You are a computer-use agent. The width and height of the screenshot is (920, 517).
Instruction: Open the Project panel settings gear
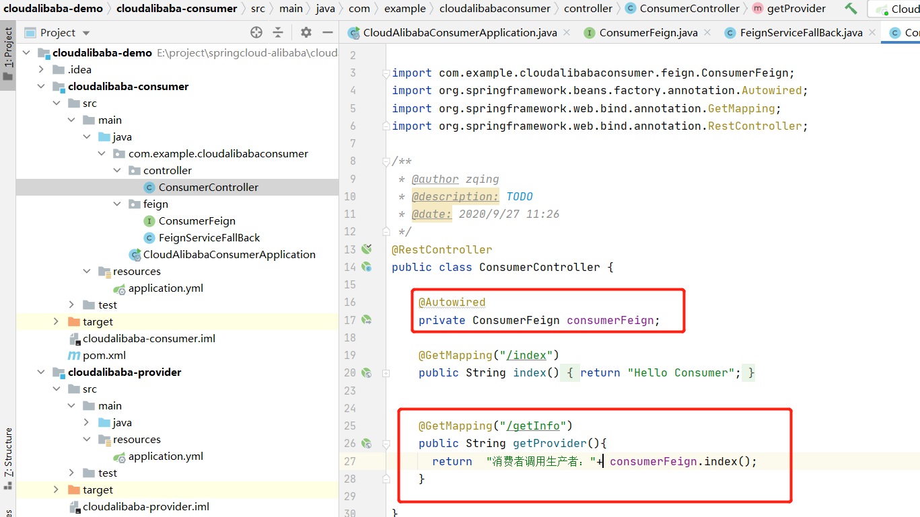[306, 32]
